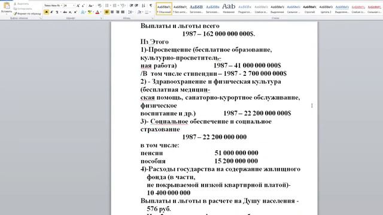Toggle Strikethrough formatting

65,12
